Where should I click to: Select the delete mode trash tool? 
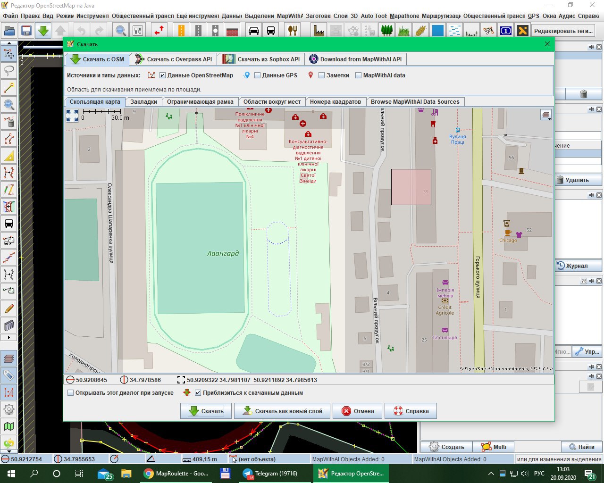point(9,122)
